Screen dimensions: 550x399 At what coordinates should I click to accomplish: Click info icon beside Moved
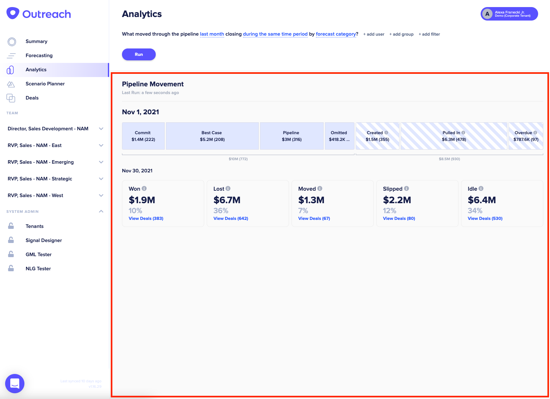pos(320,188)
